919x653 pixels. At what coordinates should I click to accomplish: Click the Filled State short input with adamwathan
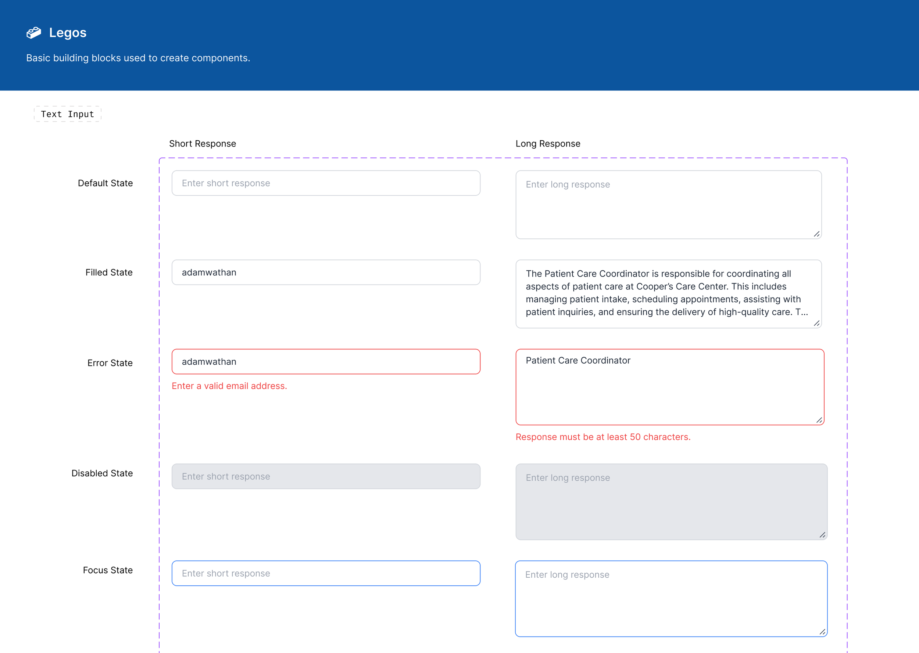point(326,272)
